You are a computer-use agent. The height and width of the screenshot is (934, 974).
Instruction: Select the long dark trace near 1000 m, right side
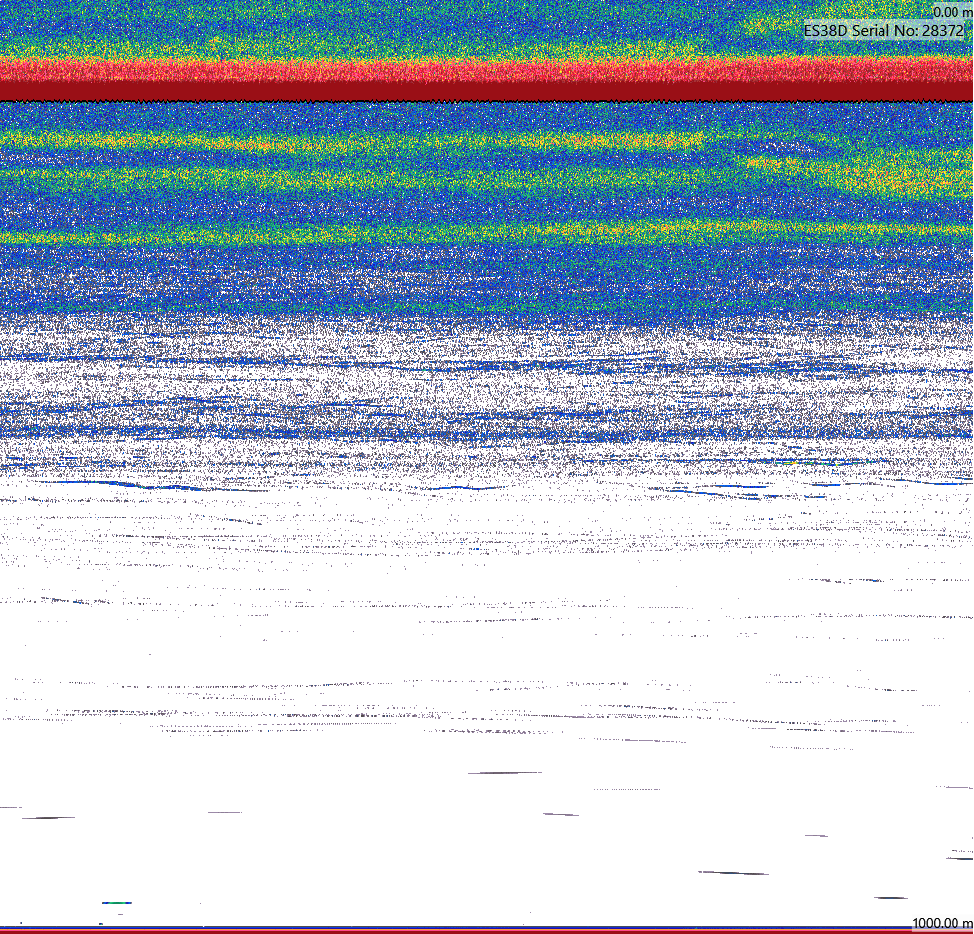pos(733,873)
